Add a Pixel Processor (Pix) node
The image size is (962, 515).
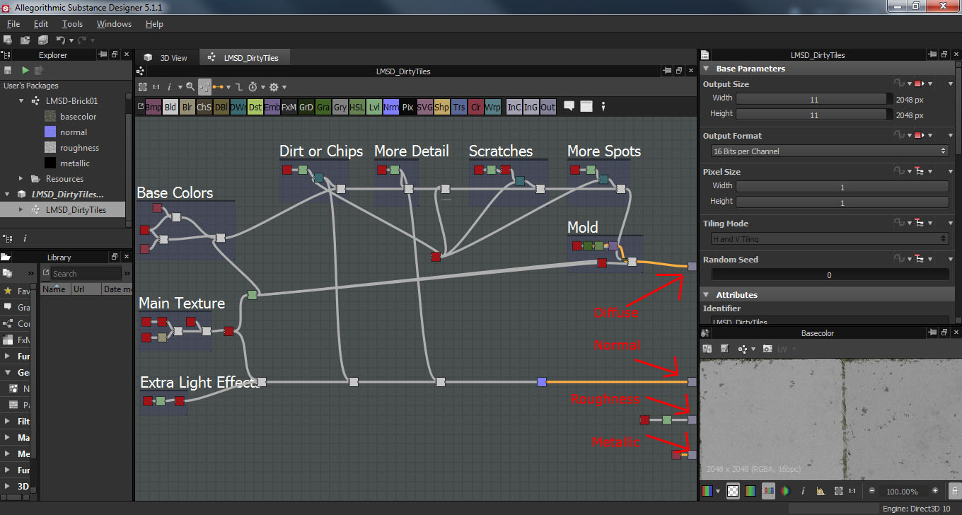tap(408, 107)
